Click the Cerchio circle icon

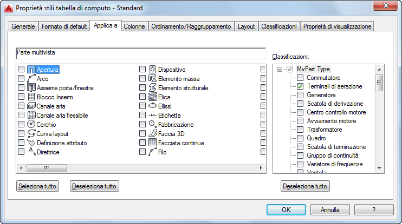(x=31, y=125)
